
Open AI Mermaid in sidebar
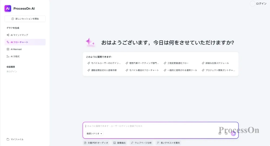point(25,49)
